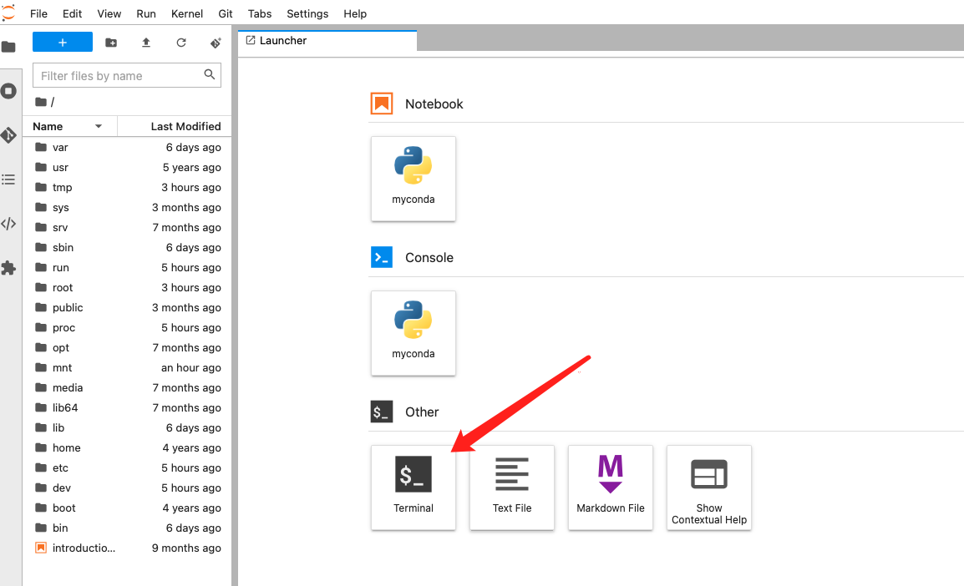Select the srv folder

pos(127,227)
